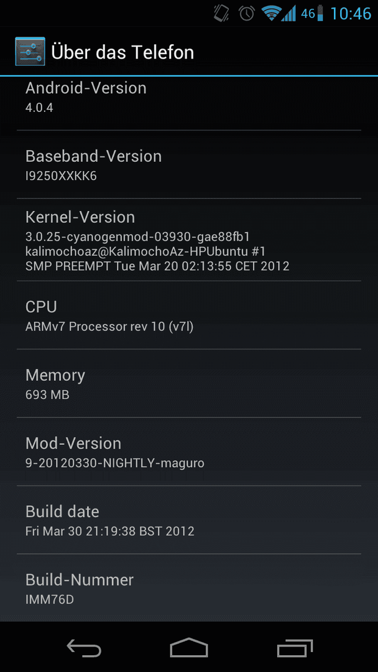Open Recent apps overview button
This screenshot has height=672, width=378.
point(295,648)
